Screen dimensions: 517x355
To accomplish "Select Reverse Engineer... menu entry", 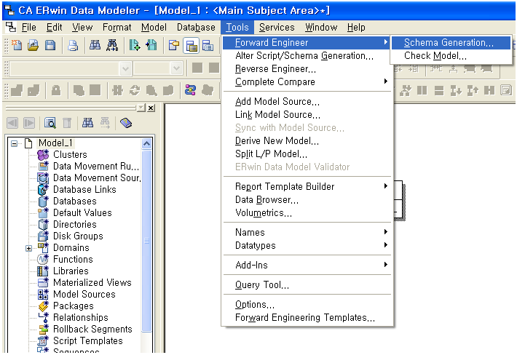I will click(307, 68).
